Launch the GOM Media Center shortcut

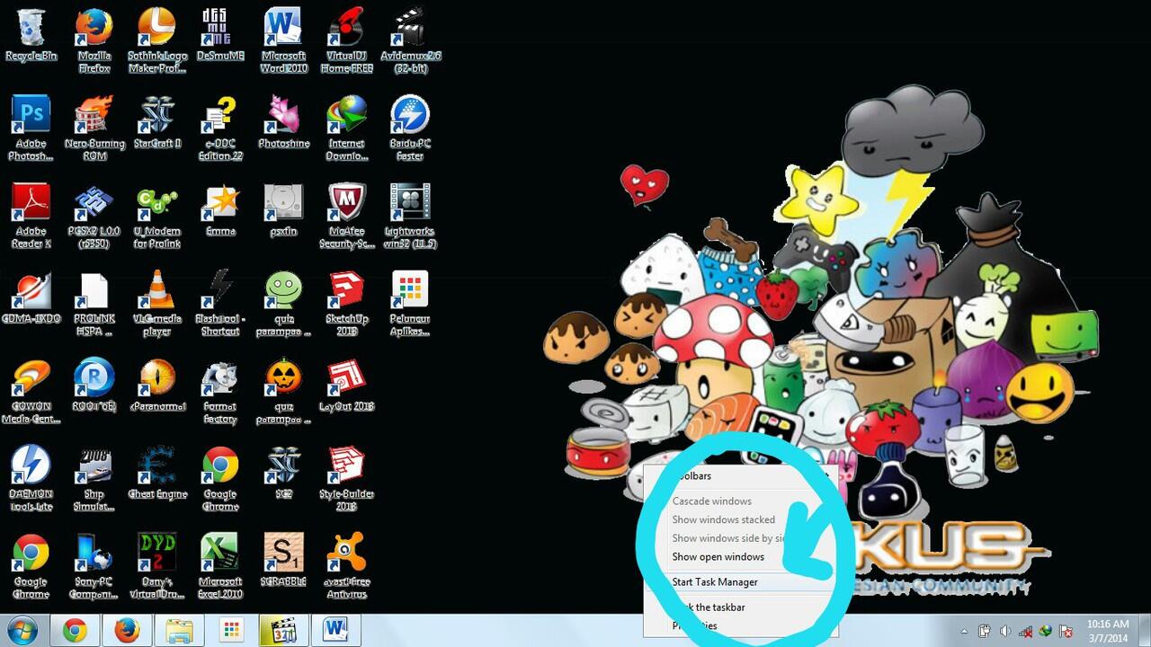point(31,391)
